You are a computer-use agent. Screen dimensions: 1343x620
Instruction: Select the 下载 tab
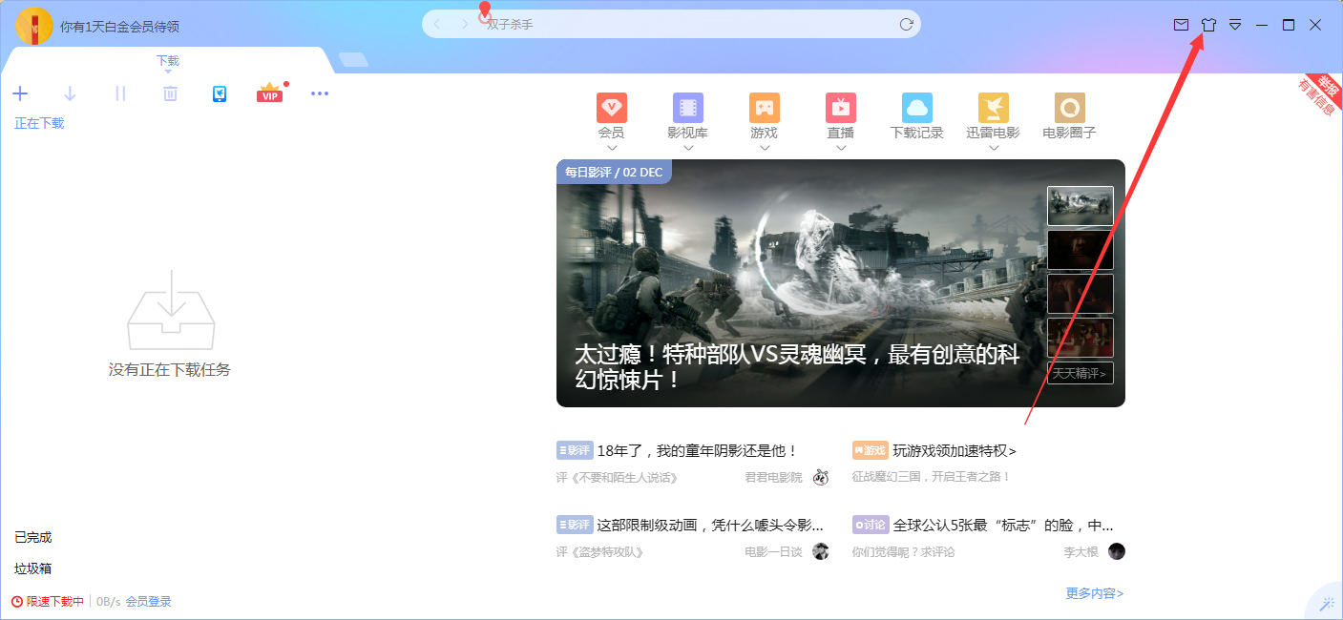[167, 60]
